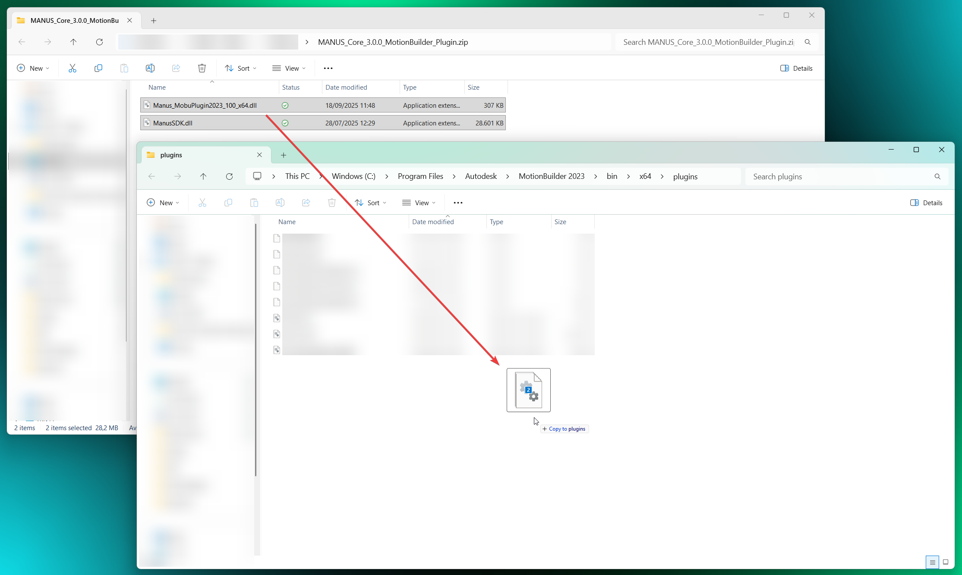The width and height of the screenshot is (962, 575).
Task: Switch to large thumbnails view button
Action: [x=945, y=562]
